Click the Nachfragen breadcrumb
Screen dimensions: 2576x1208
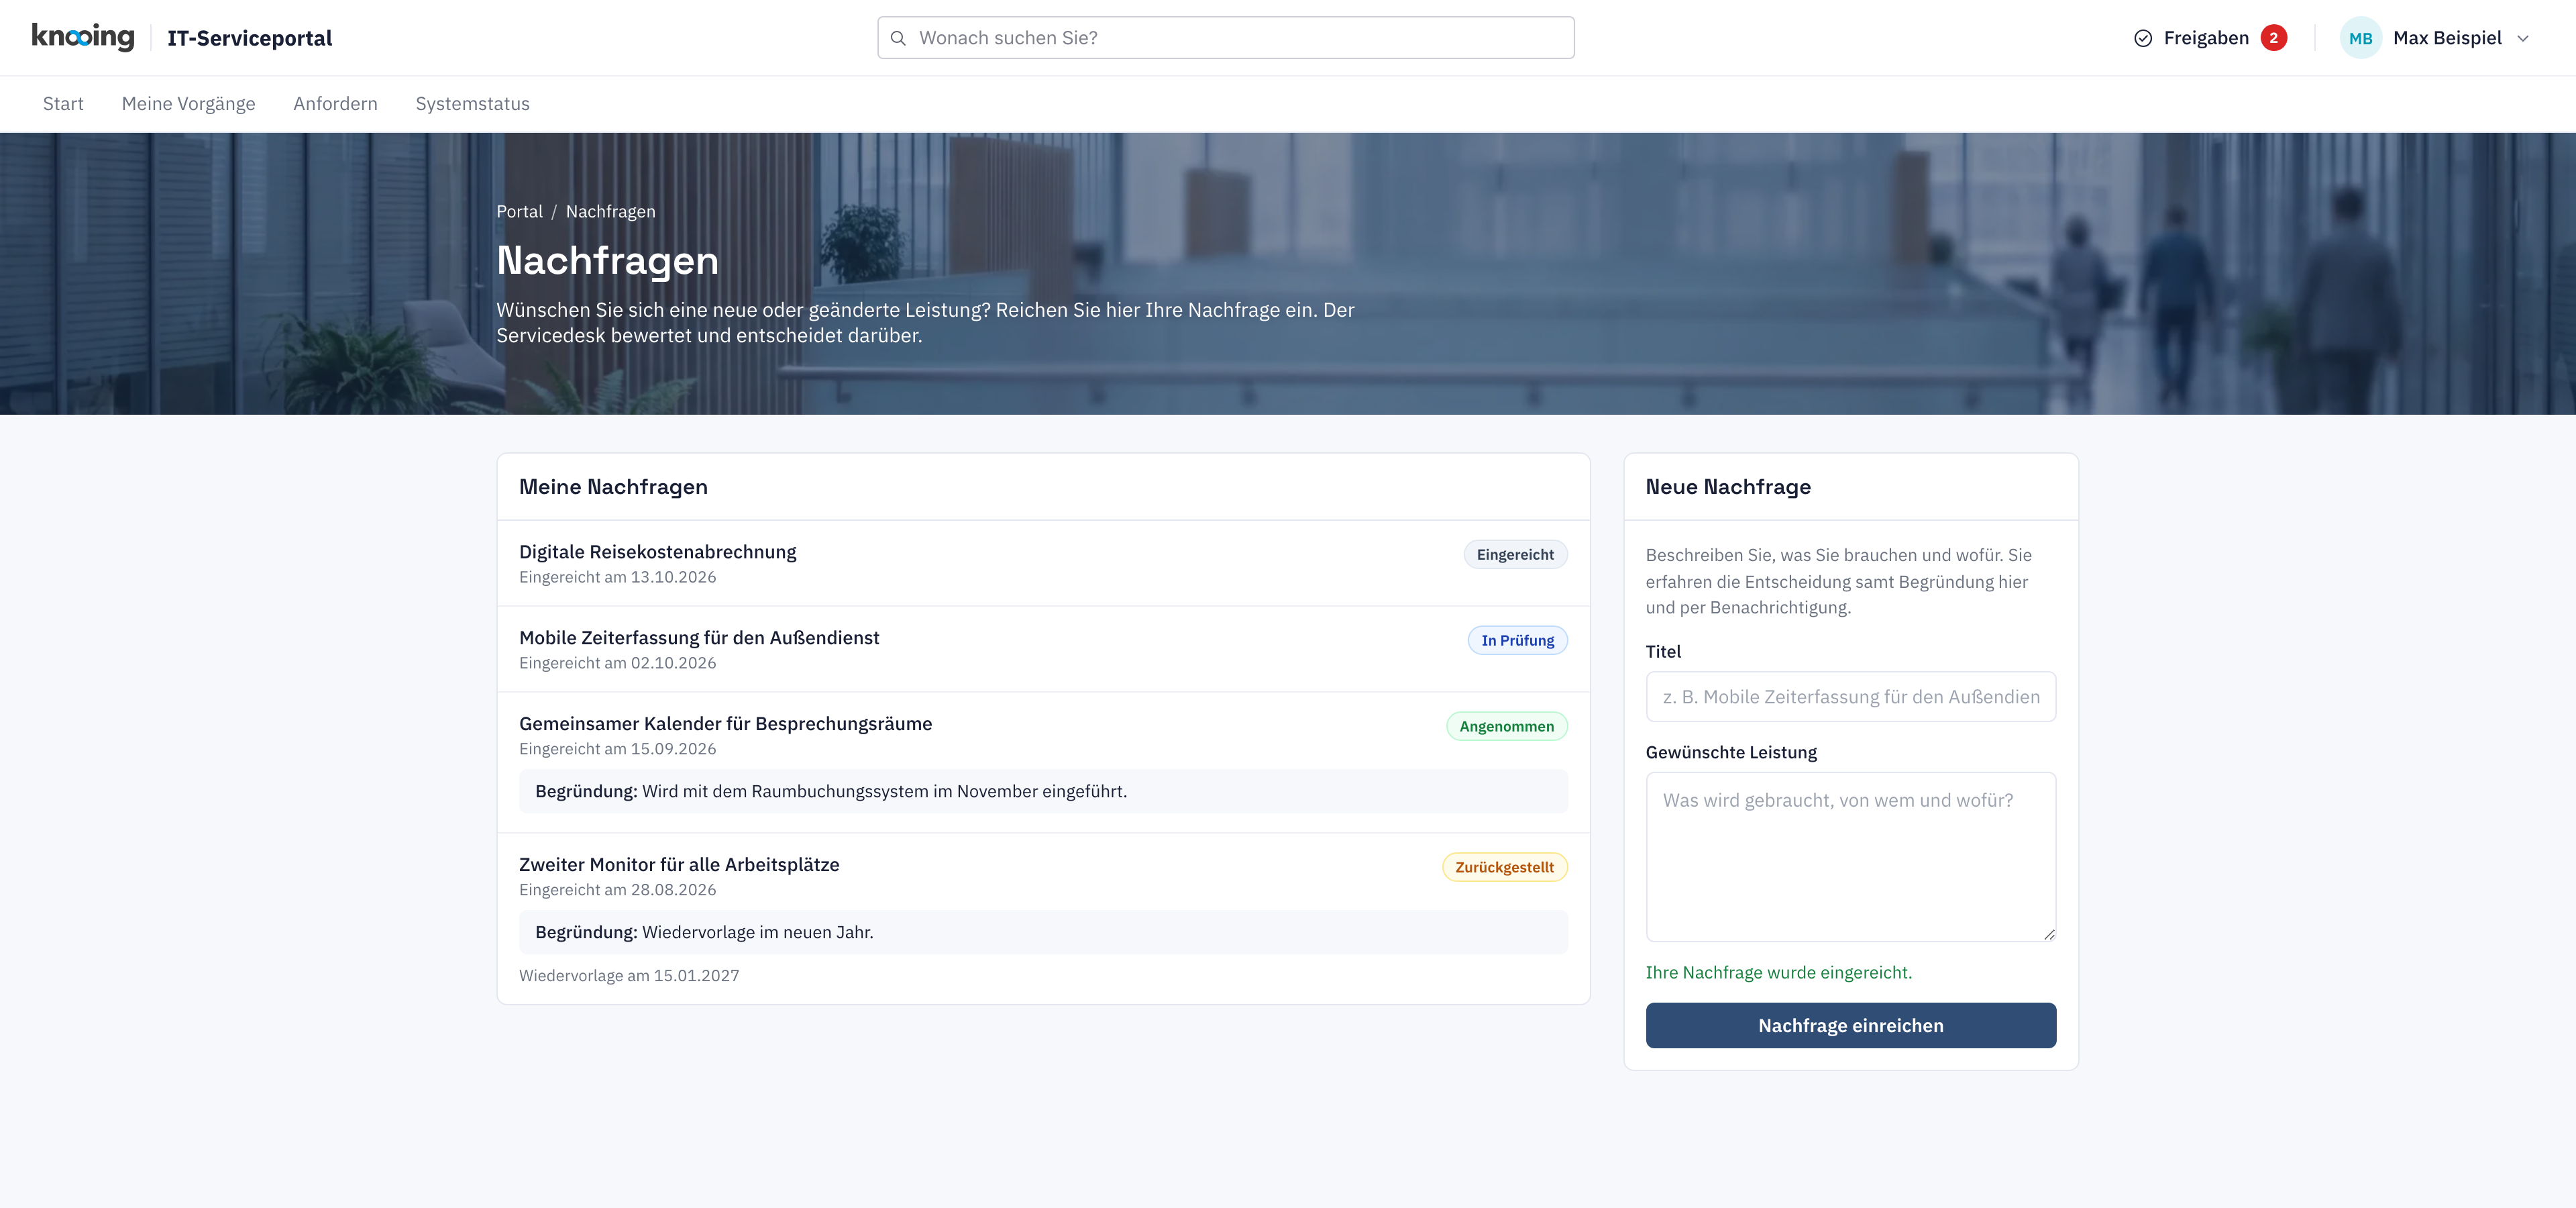pos(611,211)
